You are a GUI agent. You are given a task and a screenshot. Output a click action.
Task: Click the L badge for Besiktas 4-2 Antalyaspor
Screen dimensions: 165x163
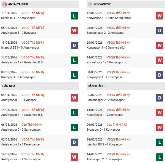coord(74,16)
